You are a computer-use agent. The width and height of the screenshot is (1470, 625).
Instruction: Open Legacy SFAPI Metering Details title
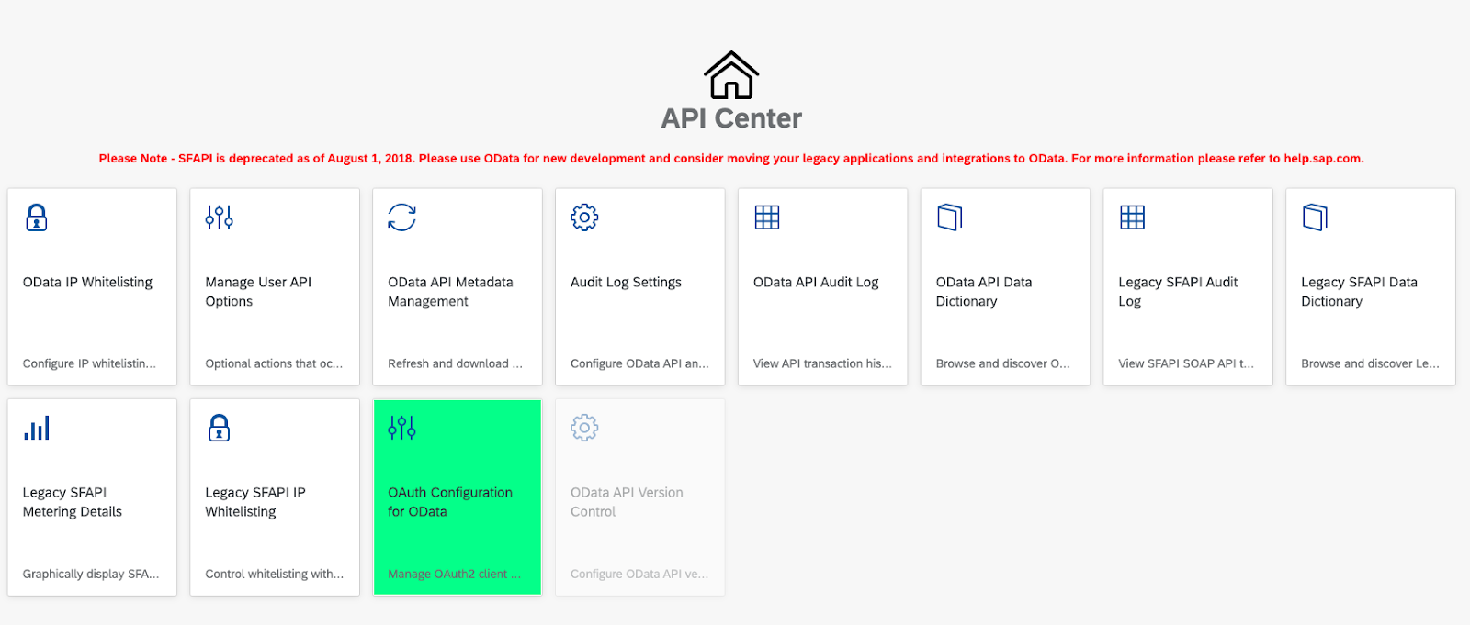(73, 502)
